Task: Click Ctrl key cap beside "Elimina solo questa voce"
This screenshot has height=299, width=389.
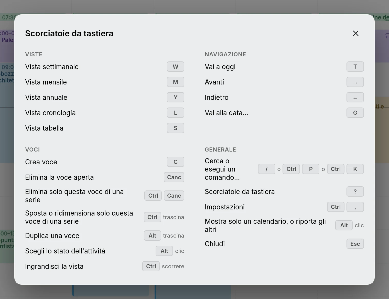Action: pos(153,196)
